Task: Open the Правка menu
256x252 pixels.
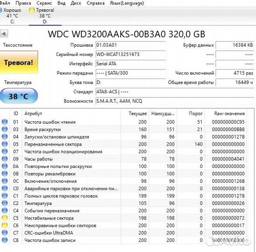Action: (x=23, y=3)
